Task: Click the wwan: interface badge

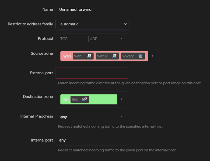Action: coord(133,56)
